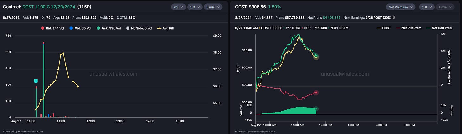Click the 11:00 x-axis label on the contract chart

(x=61, y=121)
